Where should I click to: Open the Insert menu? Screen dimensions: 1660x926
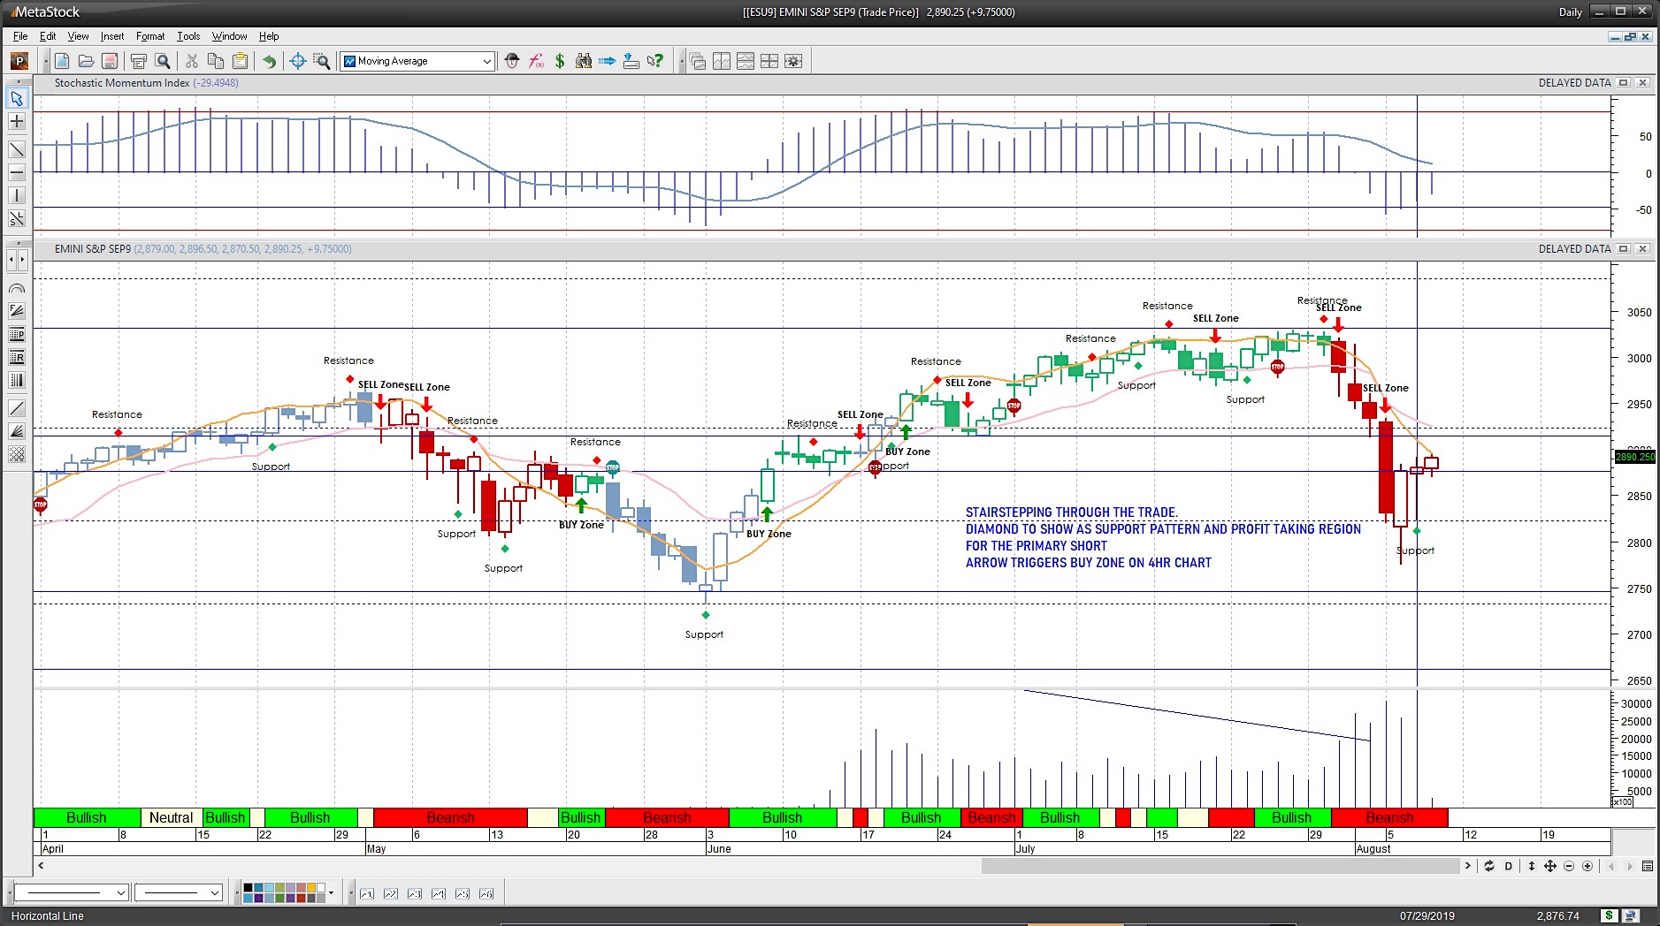112,36
